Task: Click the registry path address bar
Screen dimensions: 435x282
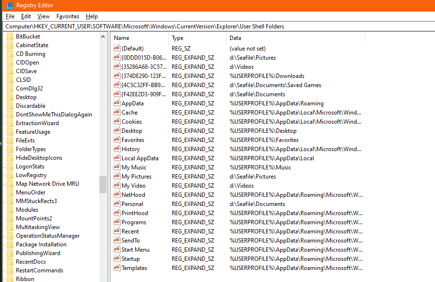Action: pyautogui.click(x=193, y=26)
